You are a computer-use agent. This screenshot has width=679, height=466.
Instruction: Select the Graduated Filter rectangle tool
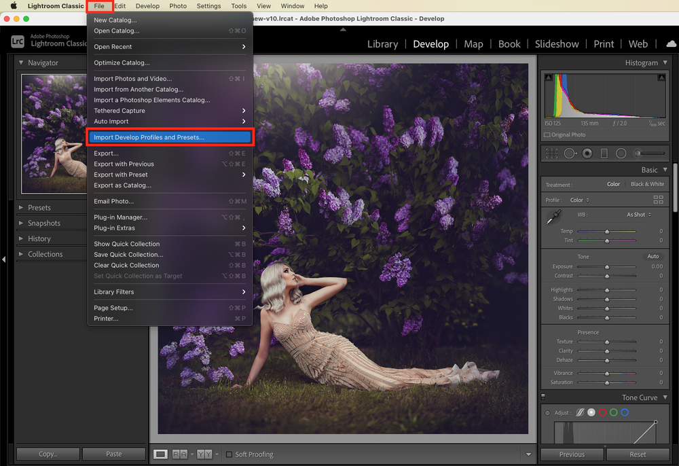click(x=604, y=154)
